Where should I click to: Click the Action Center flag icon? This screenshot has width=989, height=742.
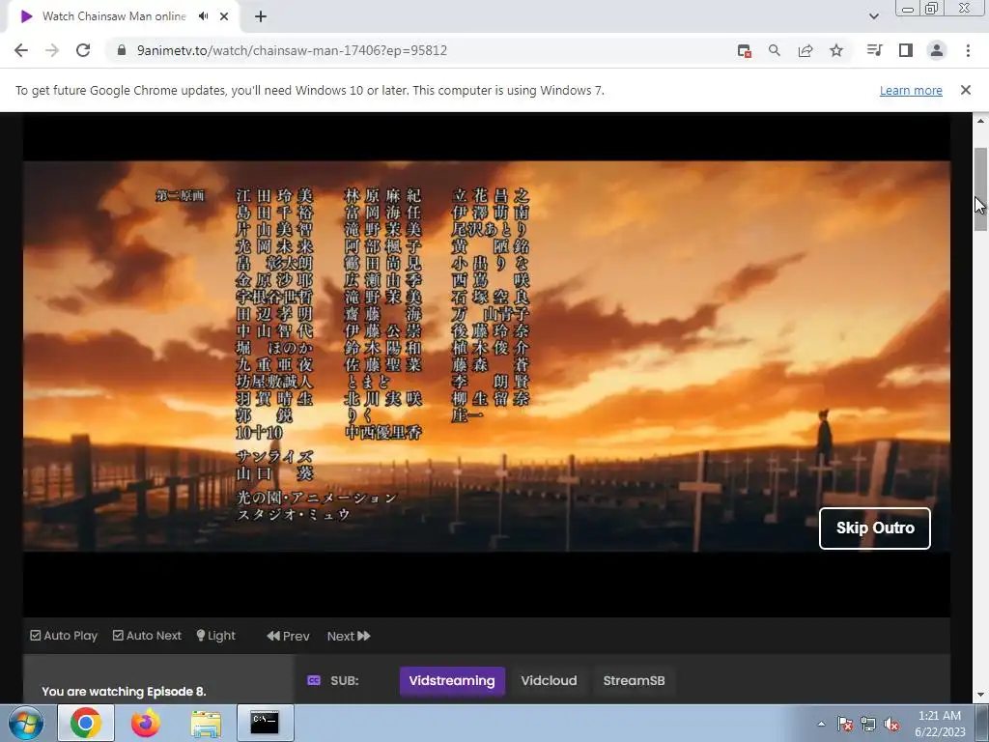[845, 725]
